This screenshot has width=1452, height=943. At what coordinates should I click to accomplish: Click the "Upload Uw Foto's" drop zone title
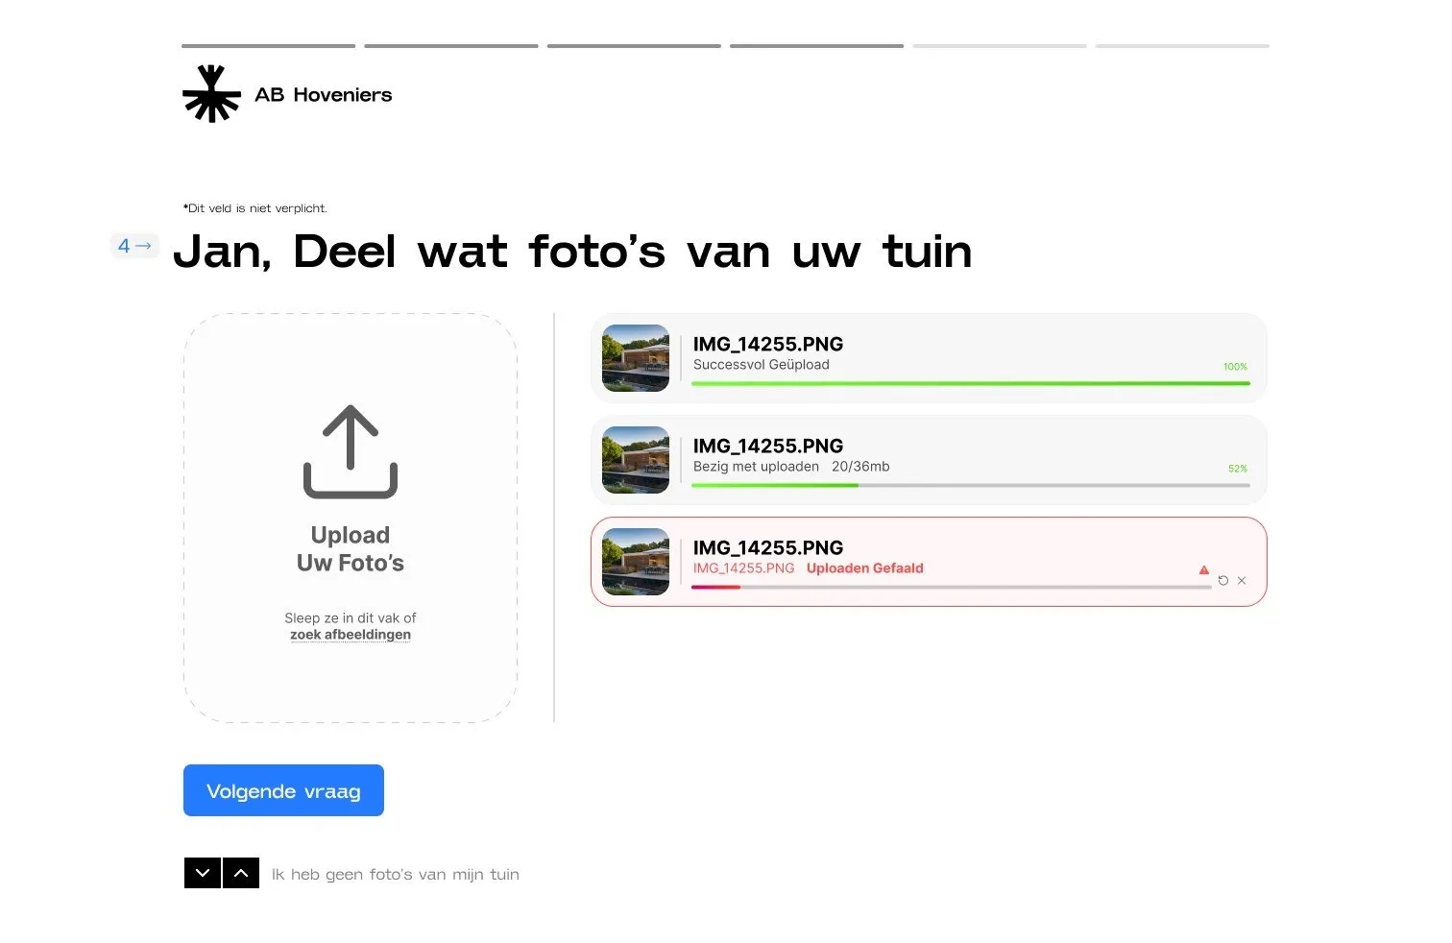(x=351, y=548)
